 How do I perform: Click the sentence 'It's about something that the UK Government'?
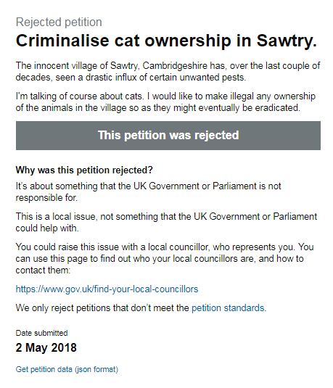pyautogui.click(x=148, y=191)
